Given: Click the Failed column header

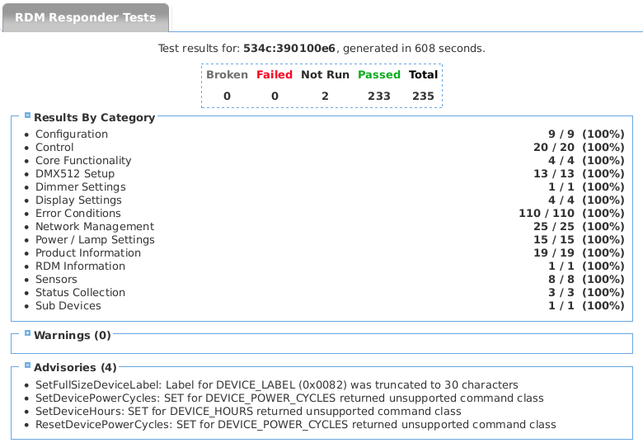Looking at the screenshot, I should [x=275, y=74].
